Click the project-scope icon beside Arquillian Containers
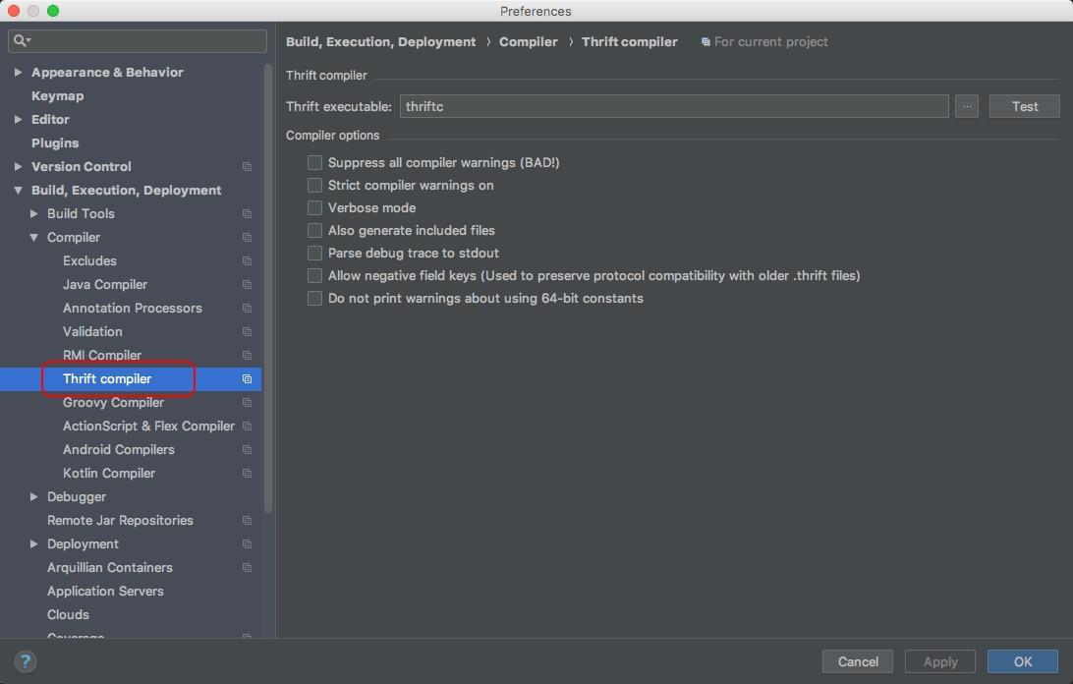 247,568
